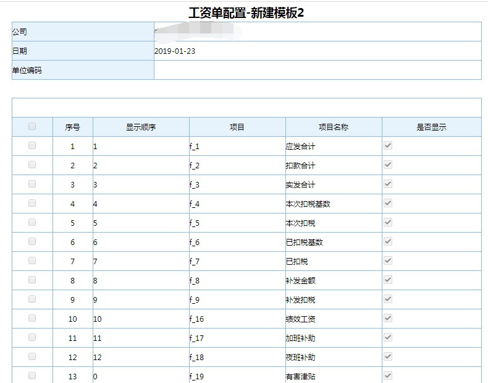Toggle 是否显示 checkbox for 应发合计
Viewport: 488px width, 383px height.
point(388,145)
